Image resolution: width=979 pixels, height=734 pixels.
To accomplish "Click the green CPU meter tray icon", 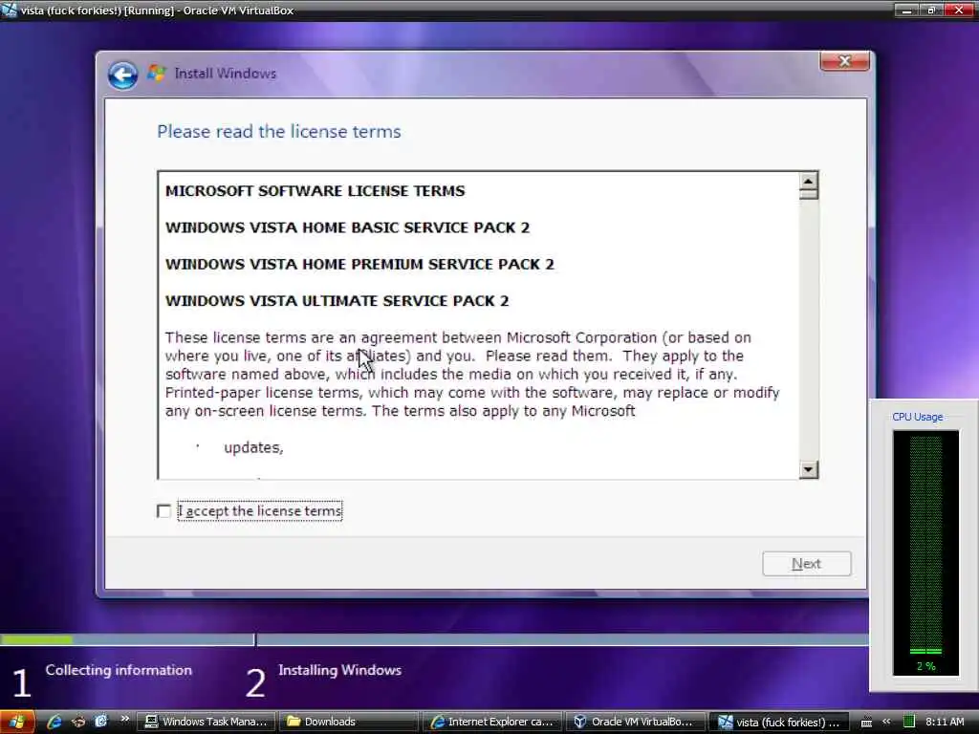I will pos(908,722).
